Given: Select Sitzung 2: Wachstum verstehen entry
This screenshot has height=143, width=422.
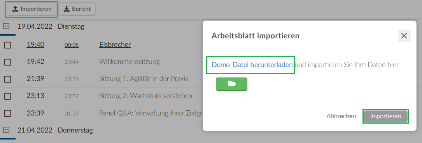Looking at the screenshot, I should click(145, 96).
